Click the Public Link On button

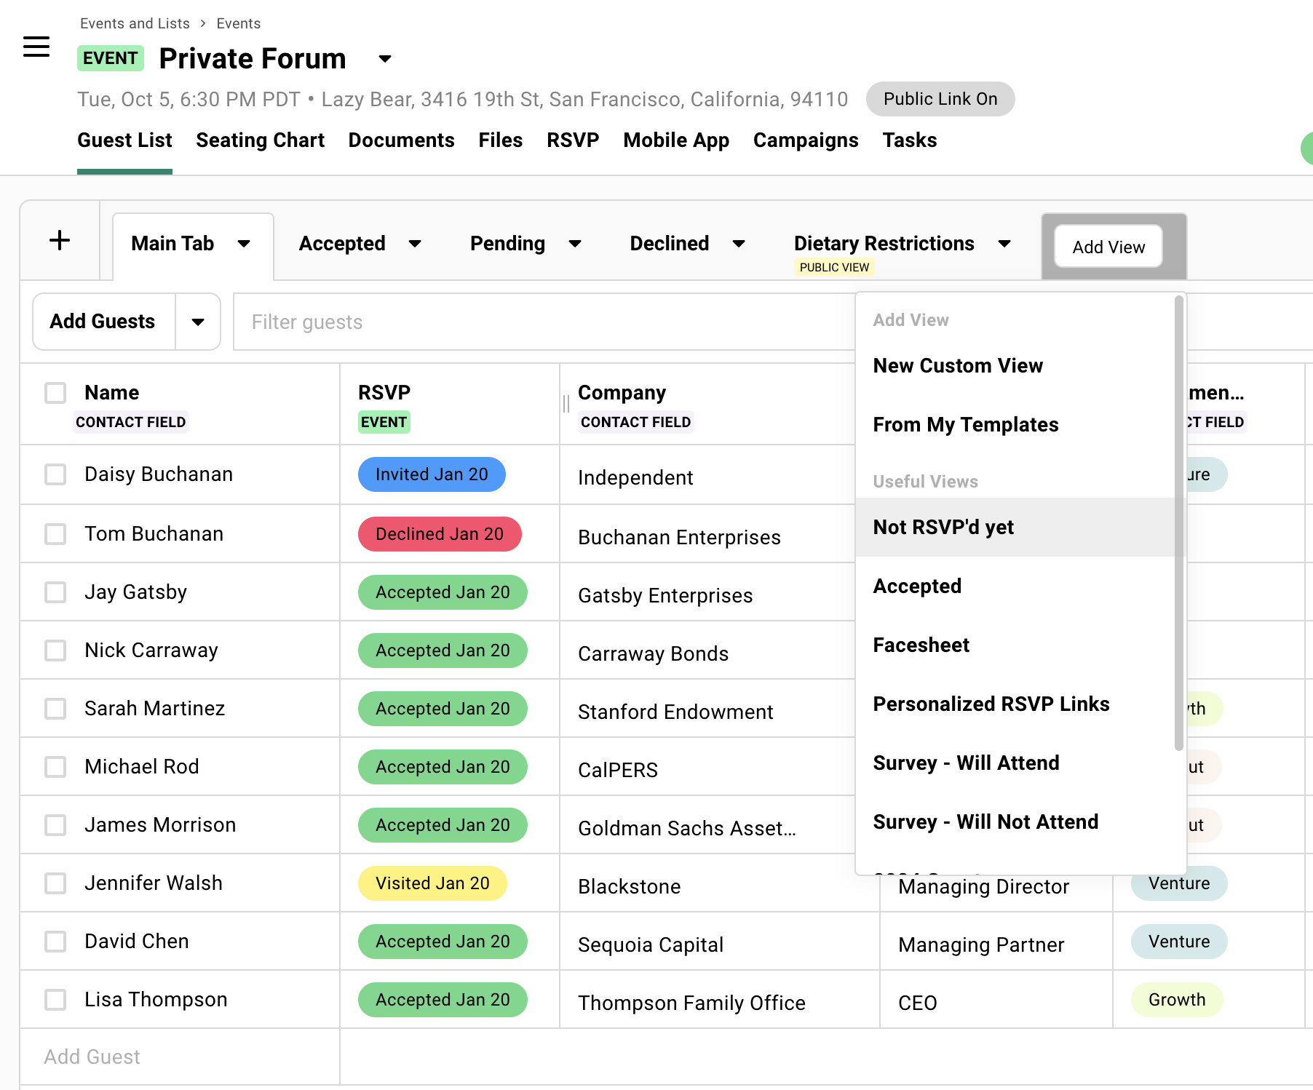940,99
